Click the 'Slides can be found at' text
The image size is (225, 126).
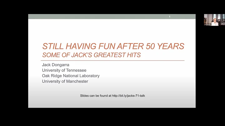96,96
